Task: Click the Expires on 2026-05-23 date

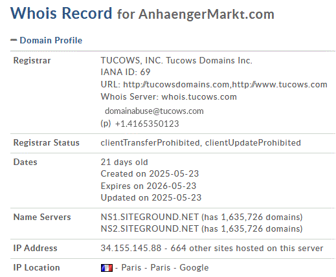Action: (148, 186)
